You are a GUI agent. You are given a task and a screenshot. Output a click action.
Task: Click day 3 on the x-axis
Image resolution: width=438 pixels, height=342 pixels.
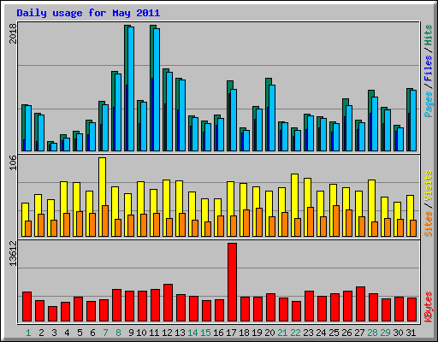click(54, 333)
